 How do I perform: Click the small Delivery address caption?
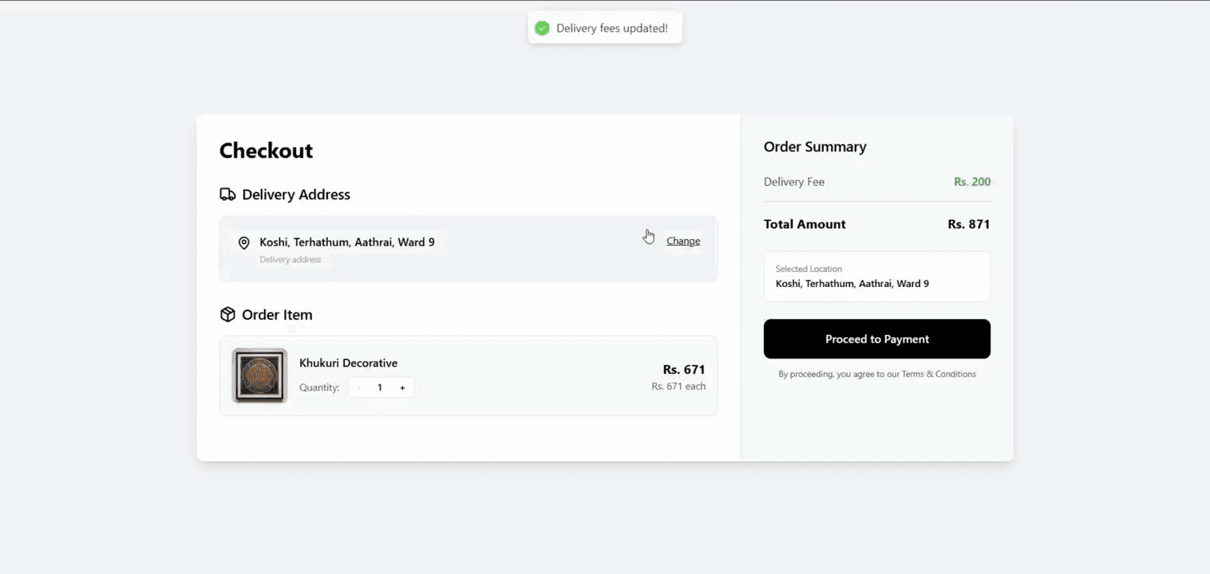[291, 260]
